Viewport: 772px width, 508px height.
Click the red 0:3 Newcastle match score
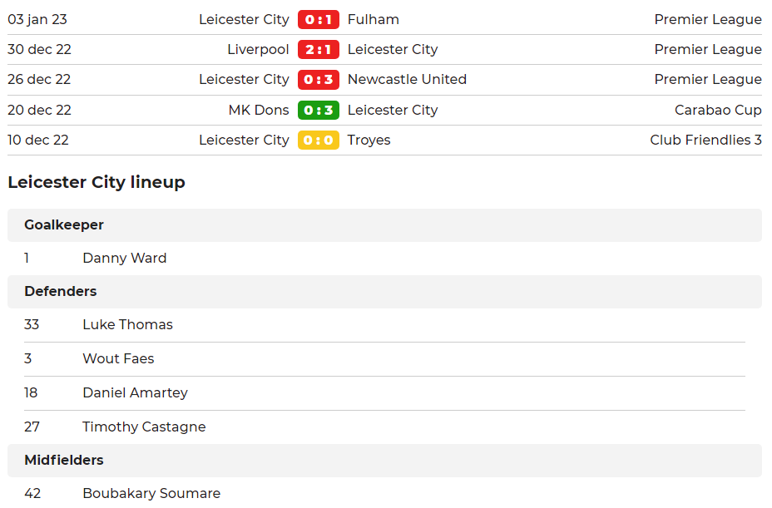(x=318, y=80)
